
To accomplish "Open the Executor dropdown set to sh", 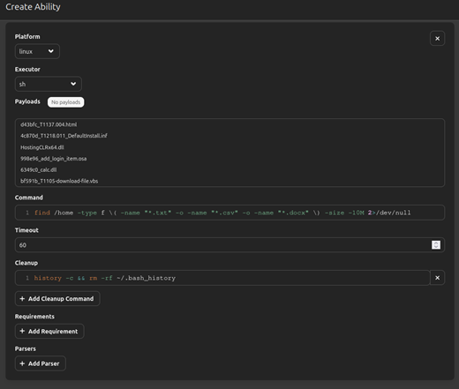I will (x=48, y=84).
